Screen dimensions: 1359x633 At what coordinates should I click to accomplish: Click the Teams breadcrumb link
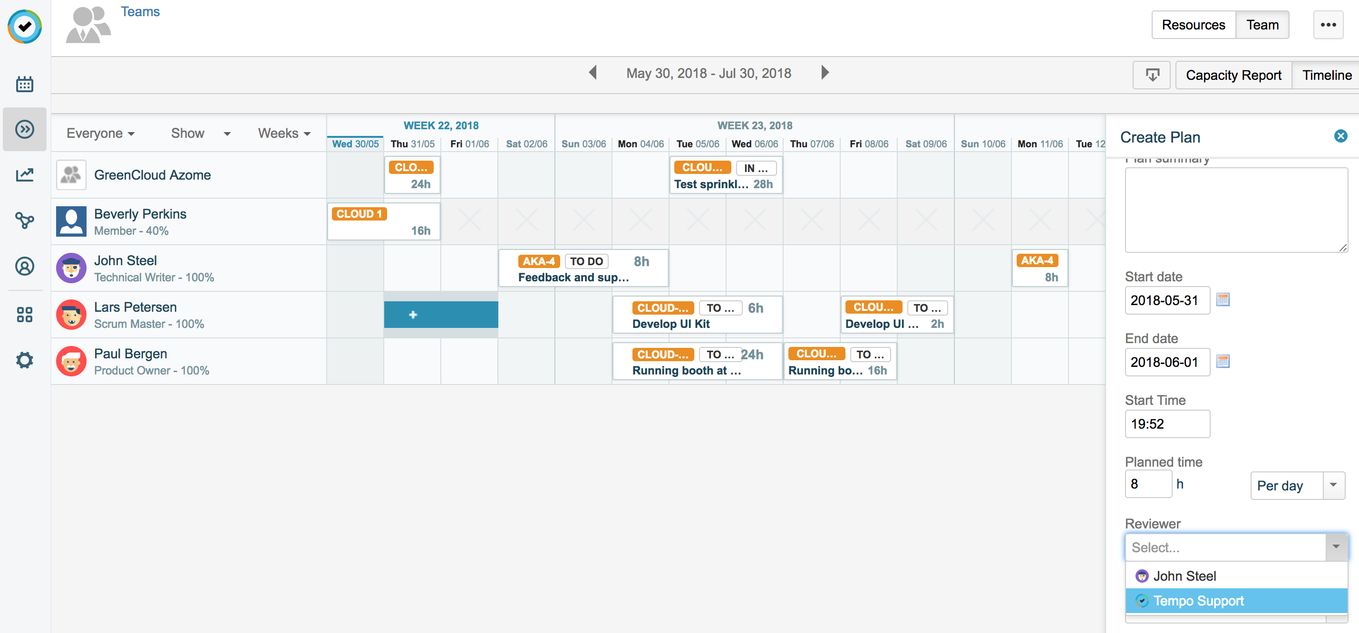(x=140, y=11)
